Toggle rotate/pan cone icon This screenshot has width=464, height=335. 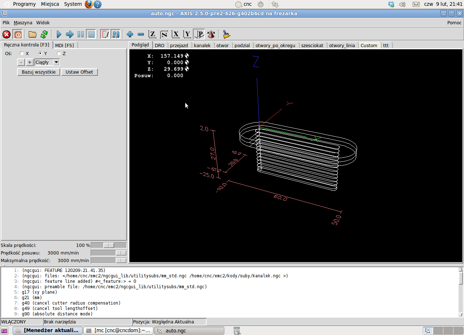pos(211,34)
